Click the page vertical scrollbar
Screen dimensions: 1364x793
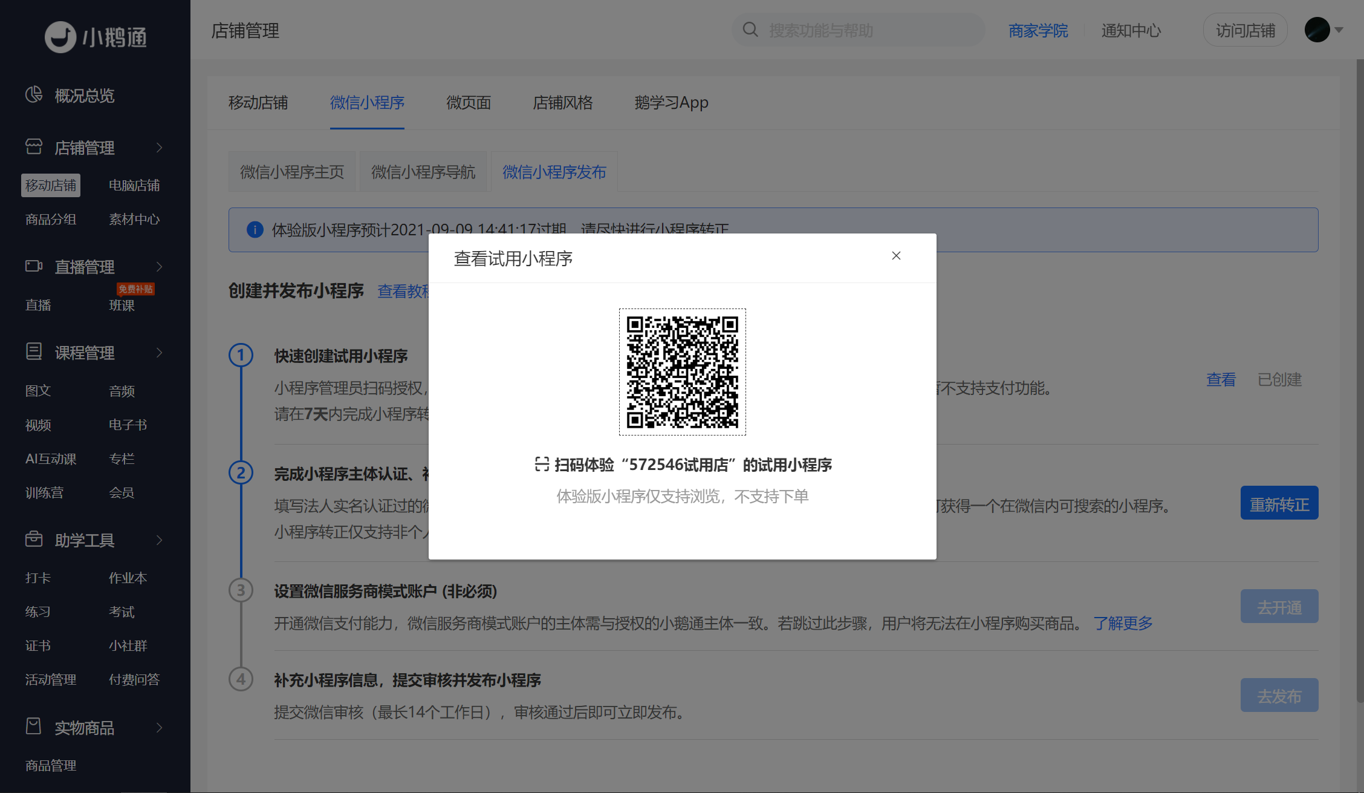[x=1359, y=381]
